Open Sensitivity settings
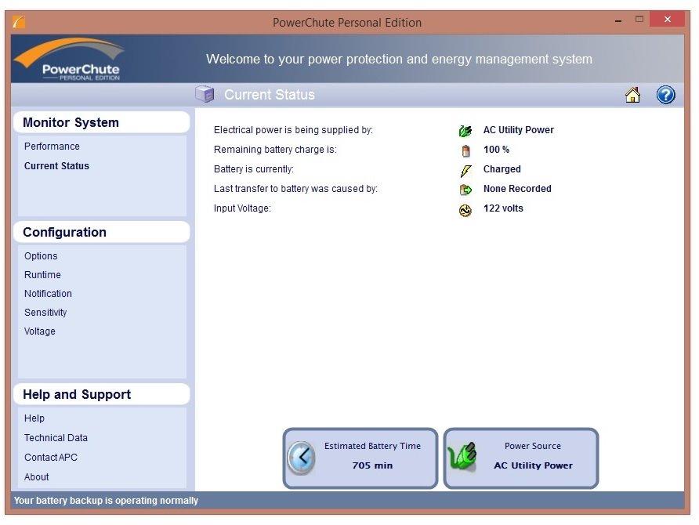This screenshot has width=699, height=525. click(x=45, y=313)
